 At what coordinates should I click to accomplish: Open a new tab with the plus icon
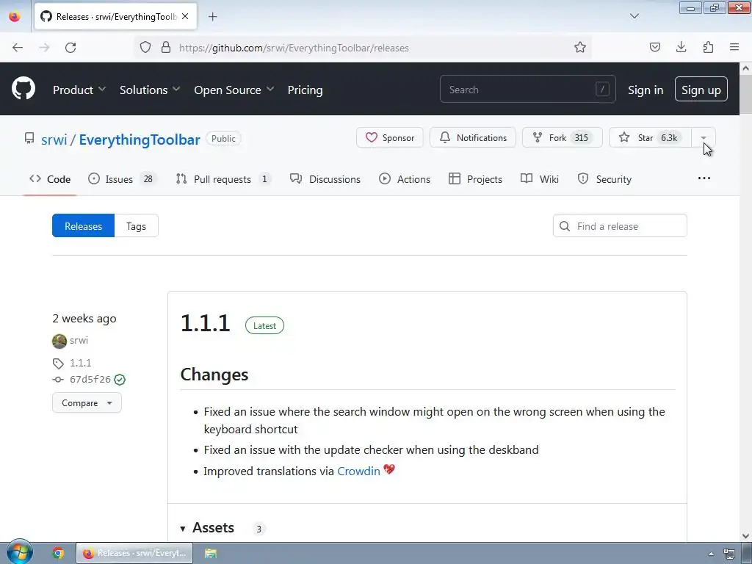(x=212, y=17)
